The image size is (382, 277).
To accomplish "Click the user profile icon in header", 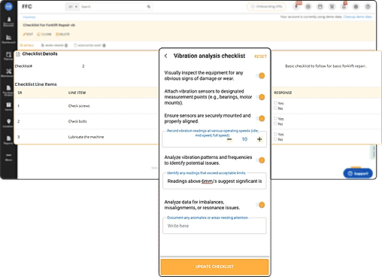I will (x=368, y=7).
